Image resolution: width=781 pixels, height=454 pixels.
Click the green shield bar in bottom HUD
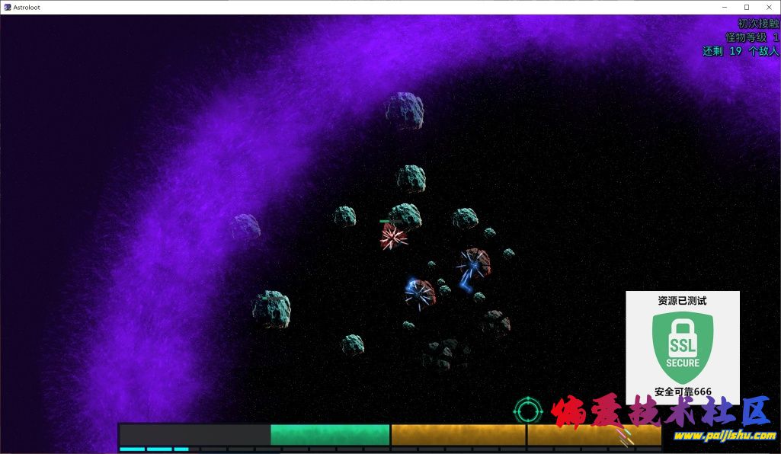(329, 435)
